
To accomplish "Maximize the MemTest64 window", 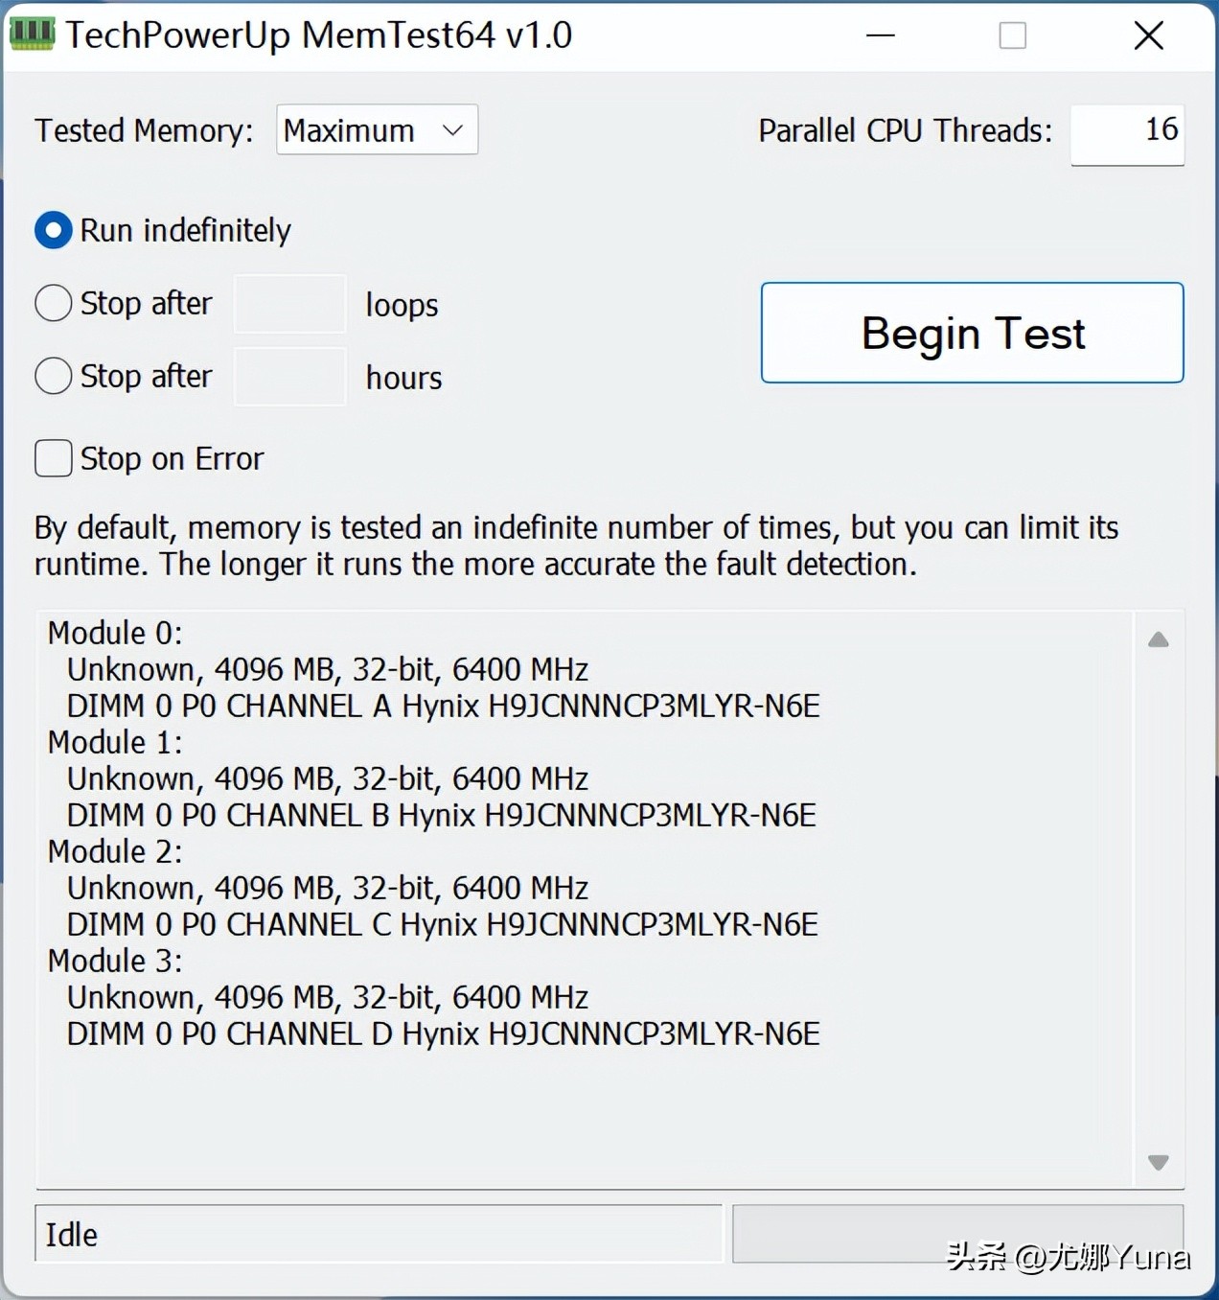I will pos(1013,35).
